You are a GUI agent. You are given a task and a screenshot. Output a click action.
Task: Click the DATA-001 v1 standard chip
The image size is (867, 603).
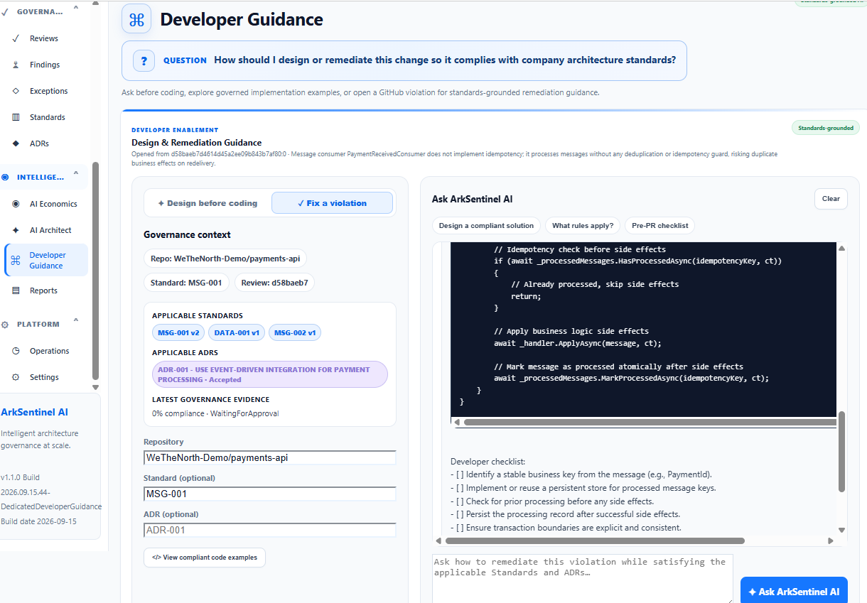coord(237,332)
